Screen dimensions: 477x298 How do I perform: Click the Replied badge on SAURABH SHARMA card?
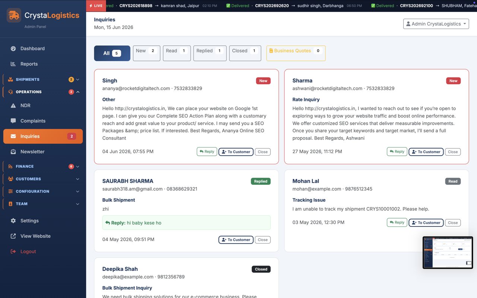[x=260, y=181]
